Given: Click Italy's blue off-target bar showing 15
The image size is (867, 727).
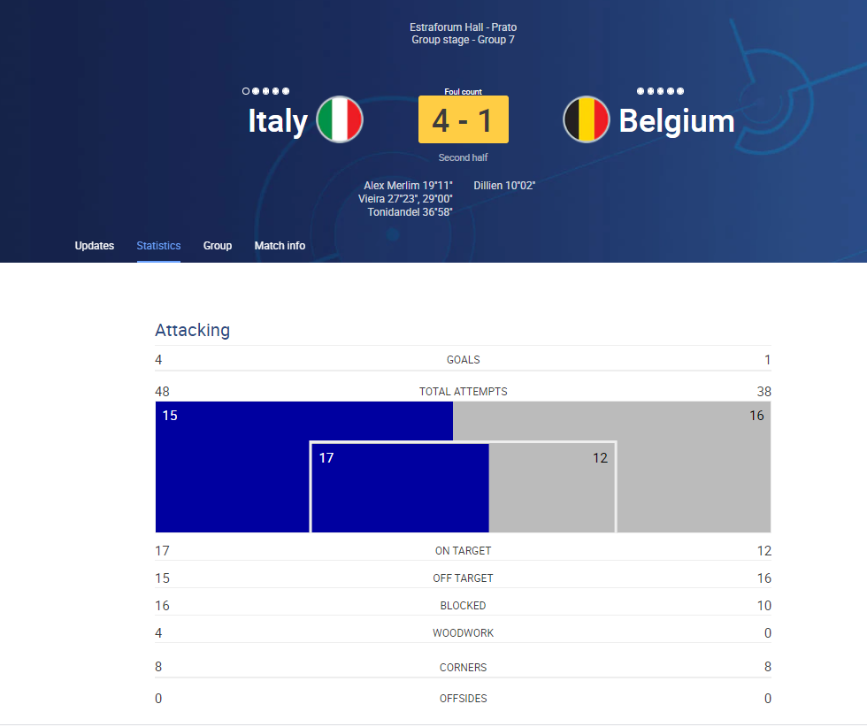Looking at the screenshot, I should (232, 467).
